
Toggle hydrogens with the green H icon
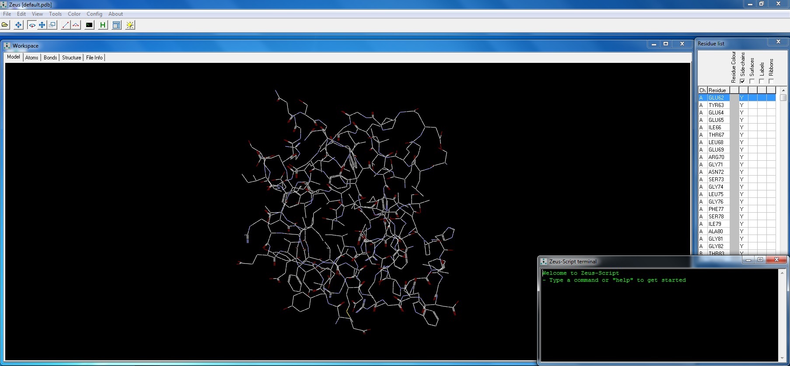click(x=103, y=25)
